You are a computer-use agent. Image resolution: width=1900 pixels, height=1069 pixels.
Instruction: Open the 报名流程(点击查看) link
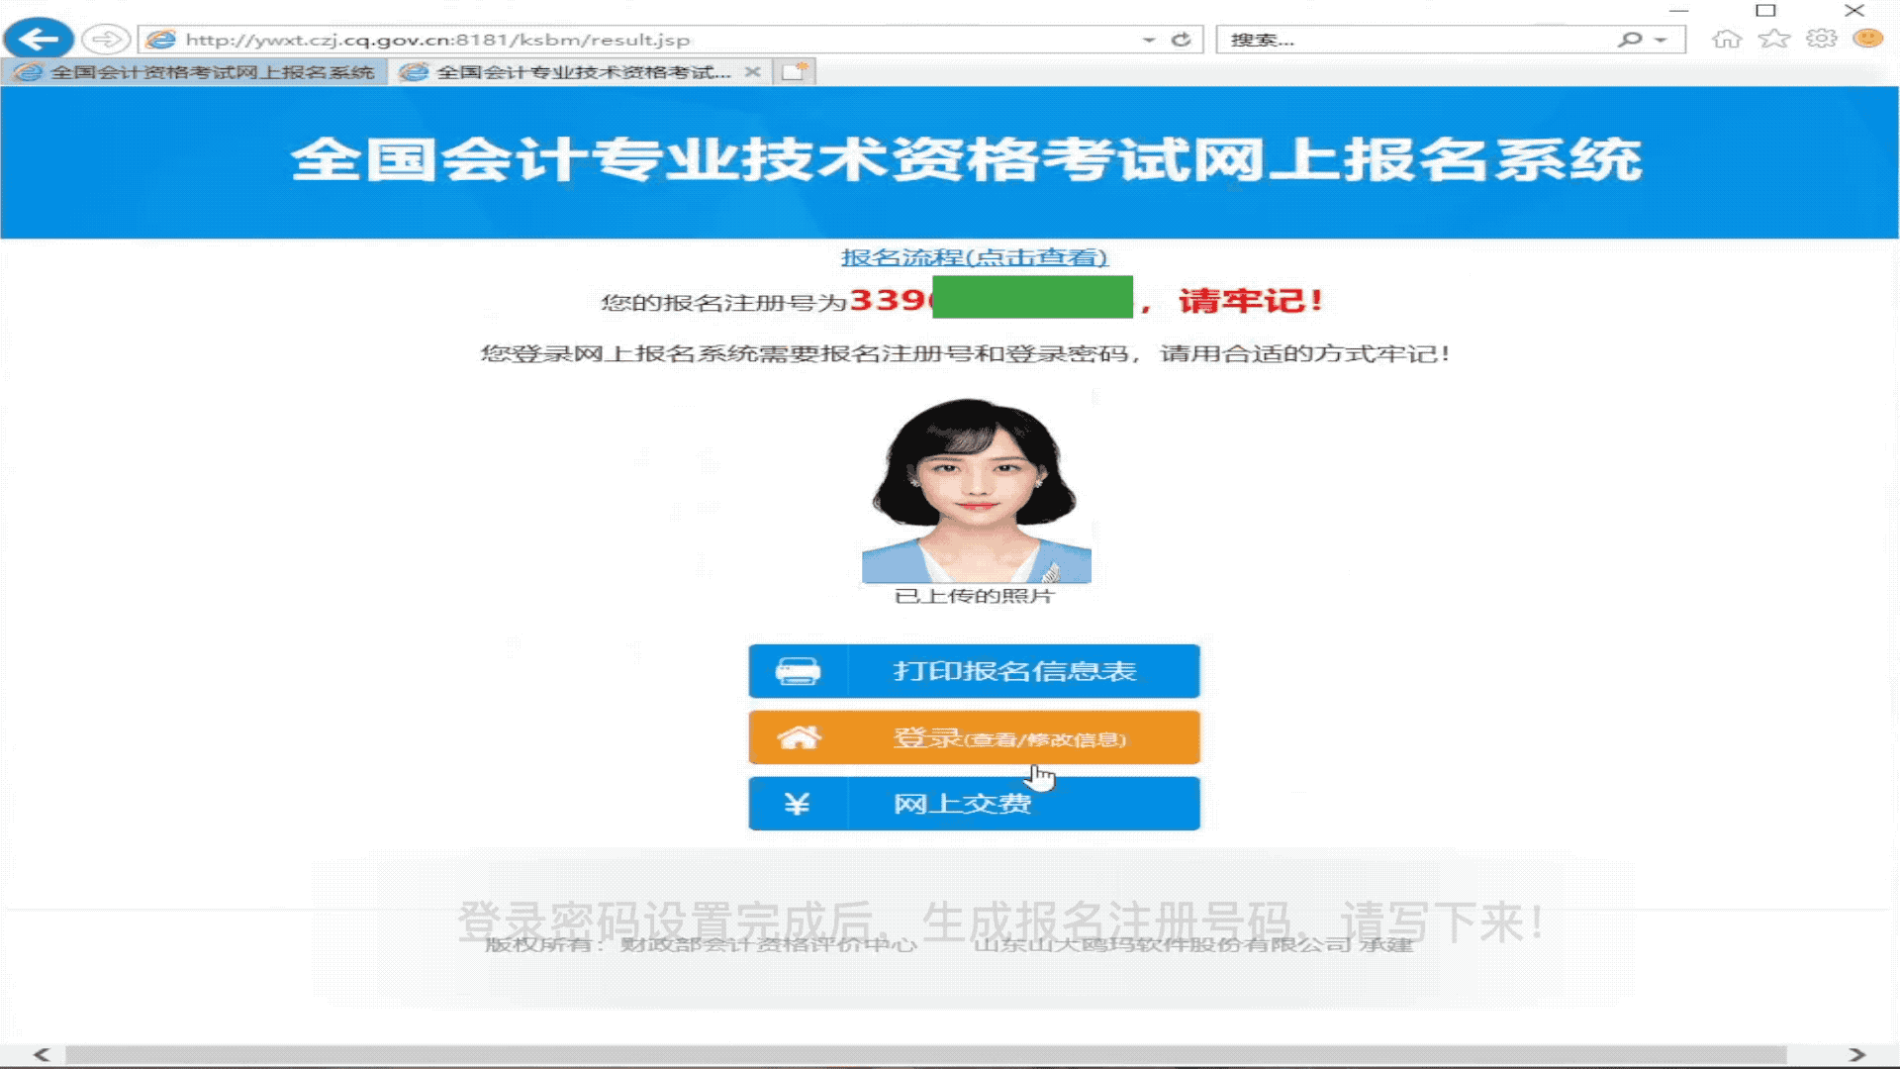pyautogui.click(x=974, y=258)
